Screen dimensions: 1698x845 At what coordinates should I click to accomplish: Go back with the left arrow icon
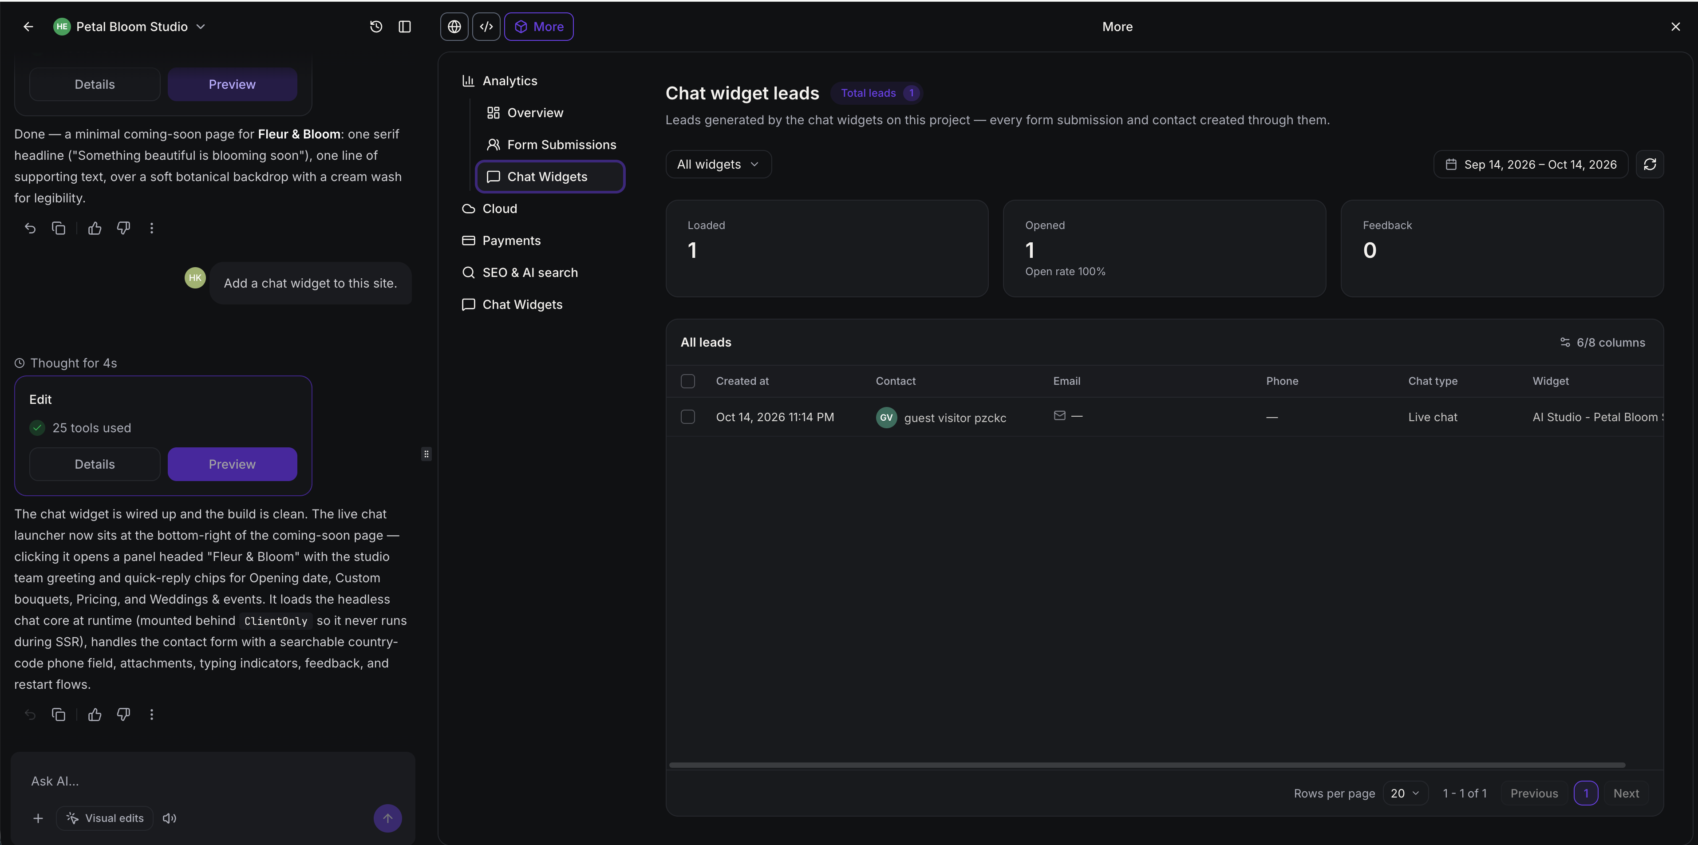click(x=28, y=26)
